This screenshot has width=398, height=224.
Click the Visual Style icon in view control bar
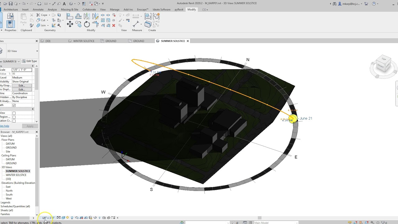(63, 218)
